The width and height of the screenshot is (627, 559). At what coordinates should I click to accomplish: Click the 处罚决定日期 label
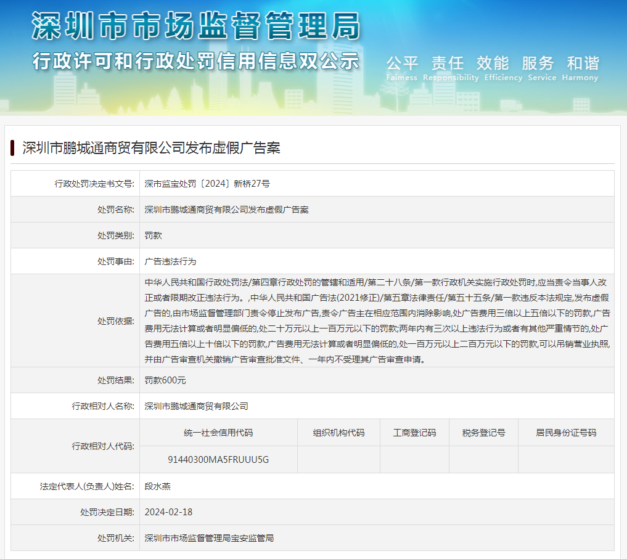107,512
